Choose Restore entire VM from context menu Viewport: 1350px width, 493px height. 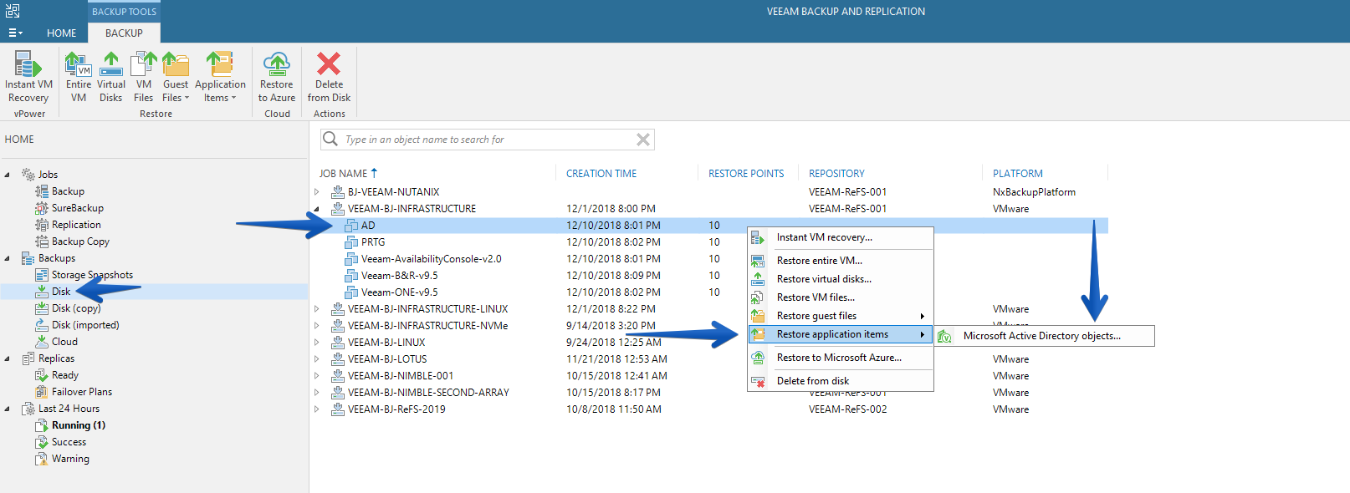coord(841,261)
